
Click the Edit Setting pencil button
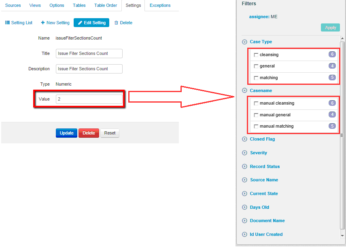click(91, 23)
